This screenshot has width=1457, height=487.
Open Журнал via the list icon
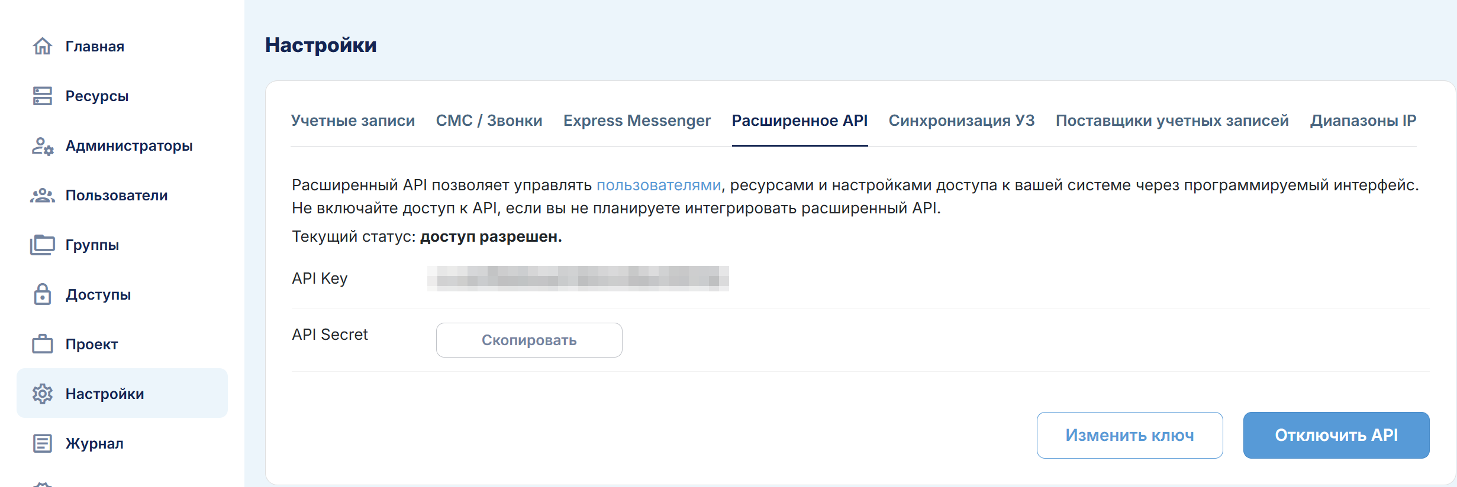click(x=42, y=443)
